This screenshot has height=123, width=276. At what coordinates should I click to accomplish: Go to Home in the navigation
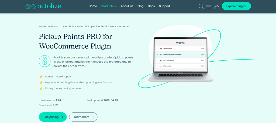click(x=93, y=6)
